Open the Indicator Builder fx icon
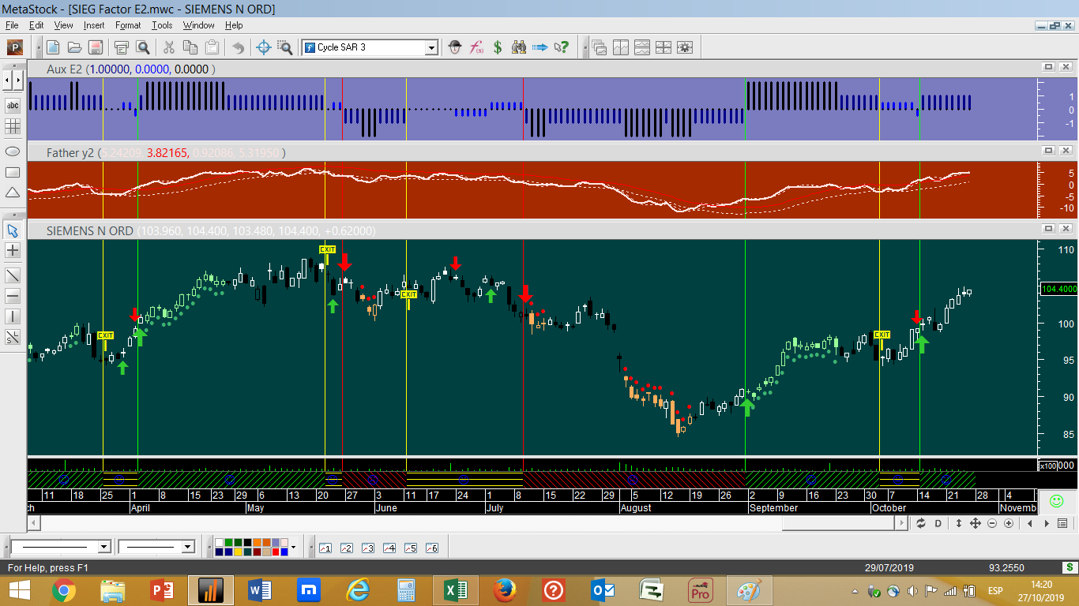The height and width of the screenshot is (606, 1079). pyautogui.click(x=476, y=47)
